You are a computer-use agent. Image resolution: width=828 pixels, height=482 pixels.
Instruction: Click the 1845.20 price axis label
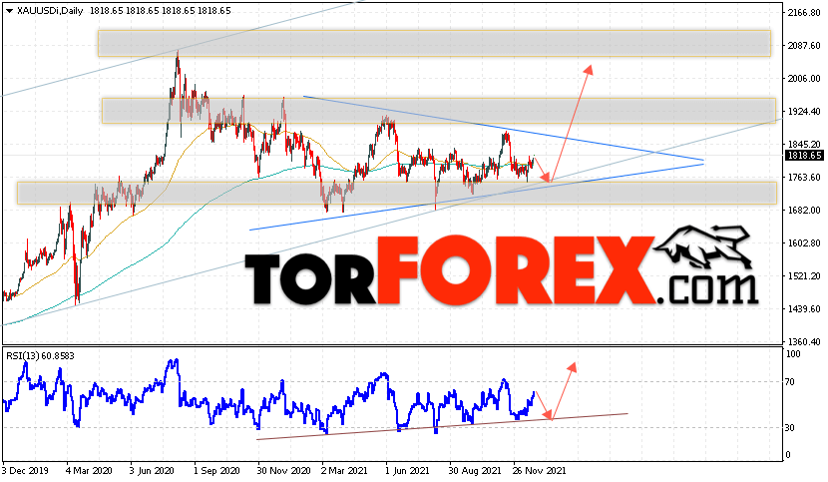(804, 145)
